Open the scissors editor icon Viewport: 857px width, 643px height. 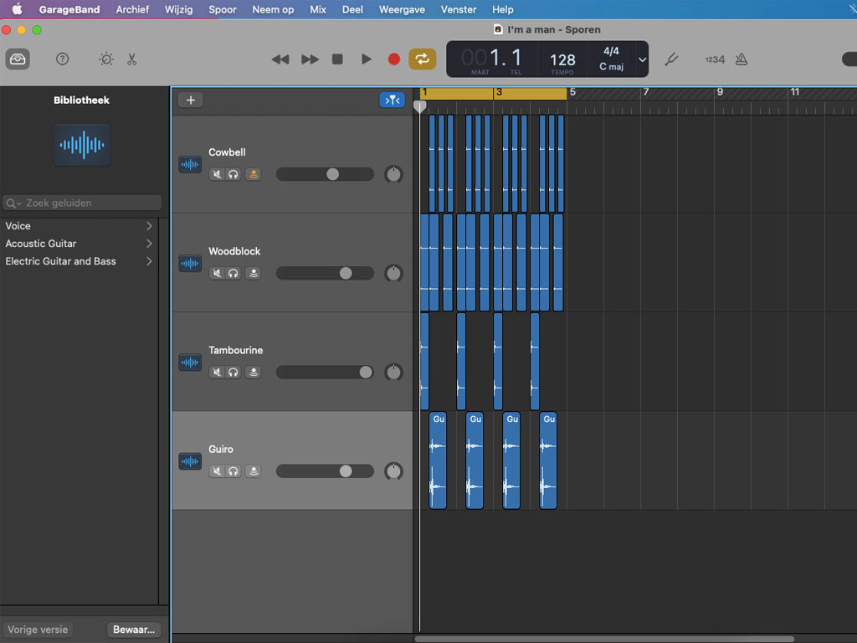(131, 59)
